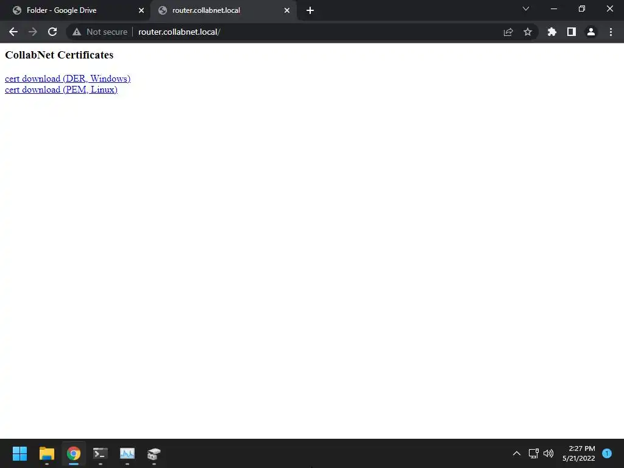Click the Chrome taskbar icon
Image resolution: width=624 pixels, height=468 pixels.
tap(74, 453)
